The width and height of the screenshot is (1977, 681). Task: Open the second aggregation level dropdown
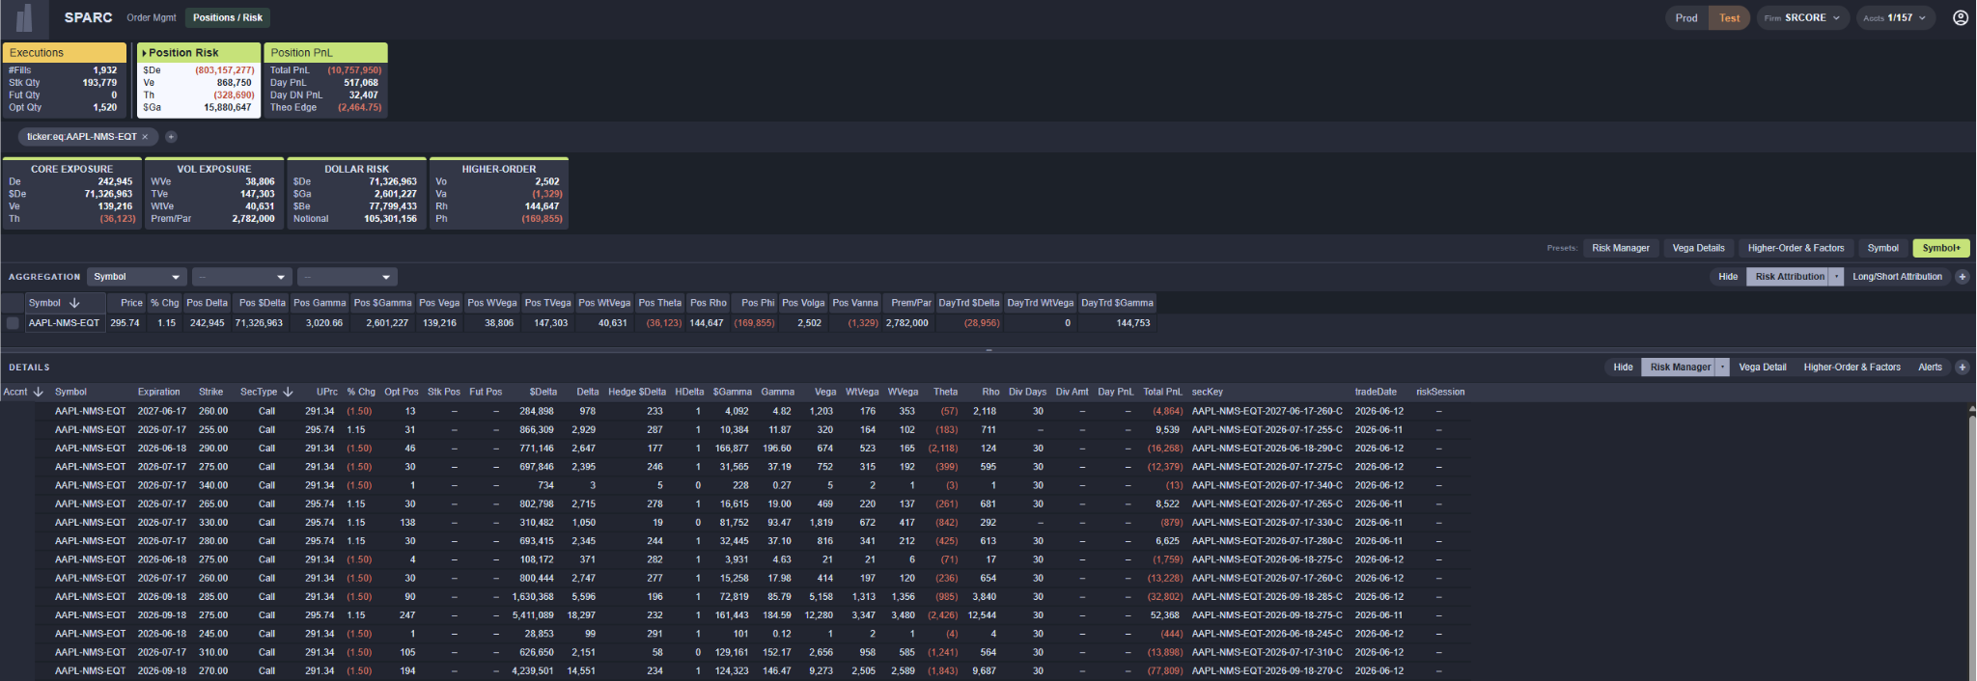pos(241,277)
